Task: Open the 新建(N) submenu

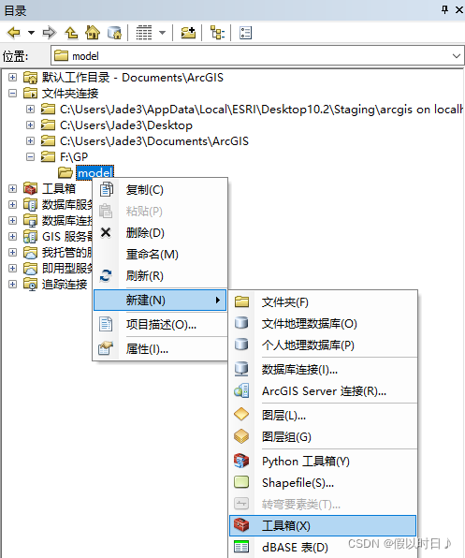Action: [160, 301]
